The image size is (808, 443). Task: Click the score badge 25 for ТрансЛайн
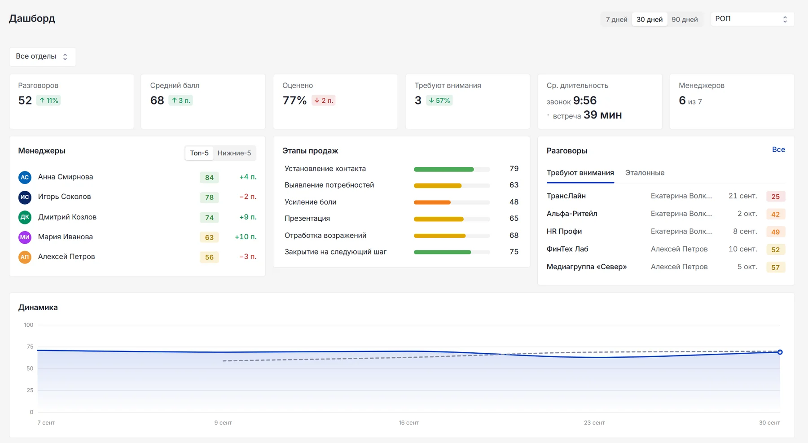click(776, 197)
